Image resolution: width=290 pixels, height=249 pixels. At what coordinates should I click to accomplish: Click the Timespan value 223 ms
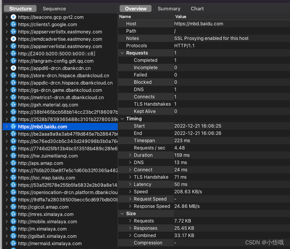click(182, 141)
